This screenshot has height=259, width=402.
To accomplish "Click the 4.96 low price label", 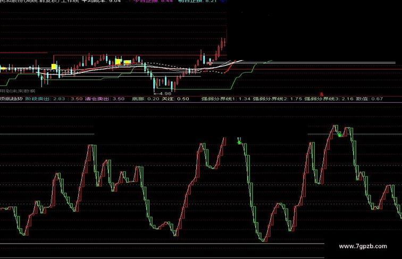I will (165, 94).
